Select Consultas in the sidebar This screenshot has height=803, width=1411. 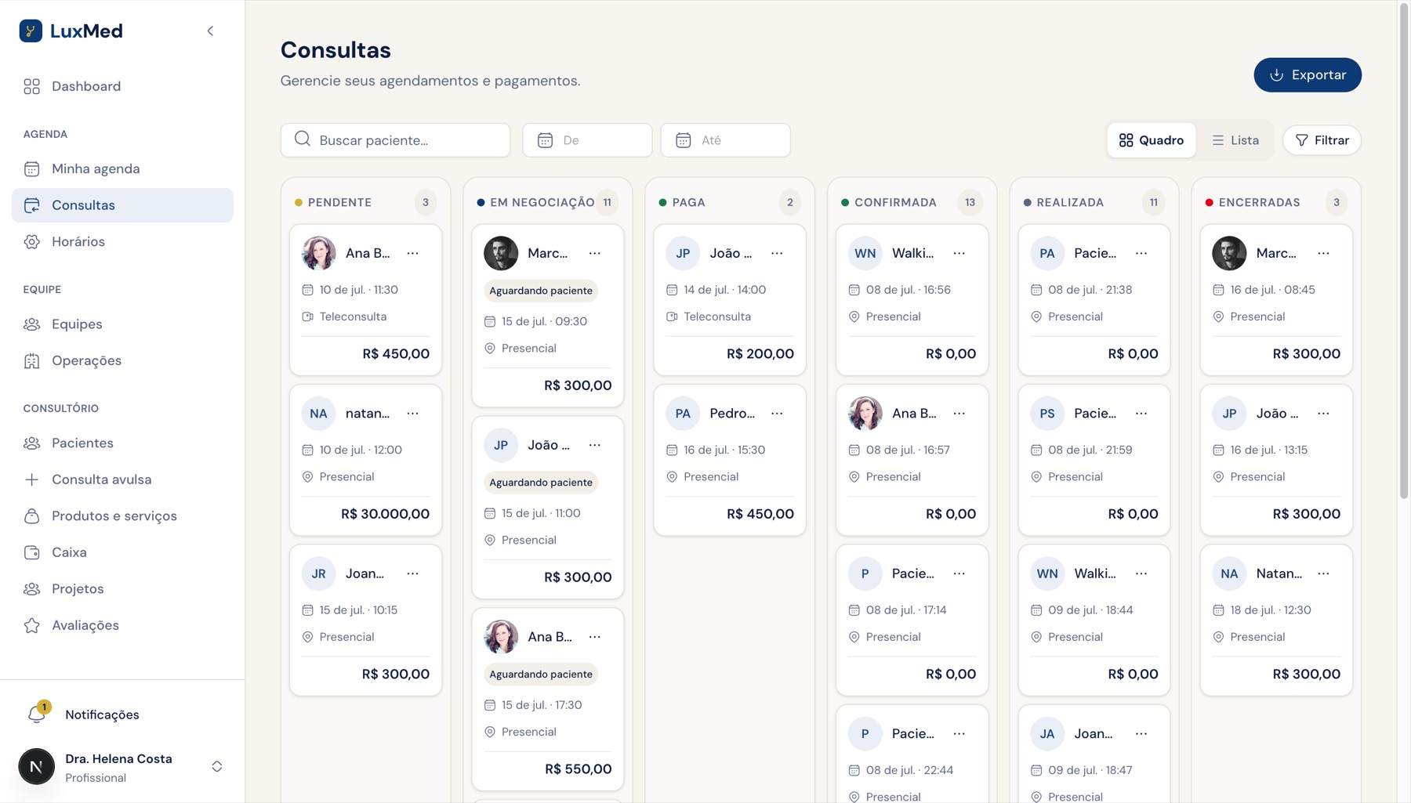[122, 205]
